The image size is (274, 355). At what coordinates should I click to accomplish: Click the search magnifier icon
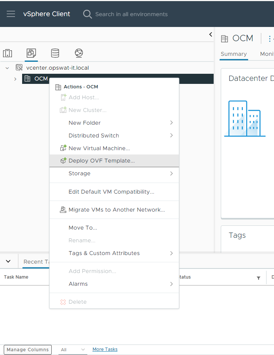87,14
